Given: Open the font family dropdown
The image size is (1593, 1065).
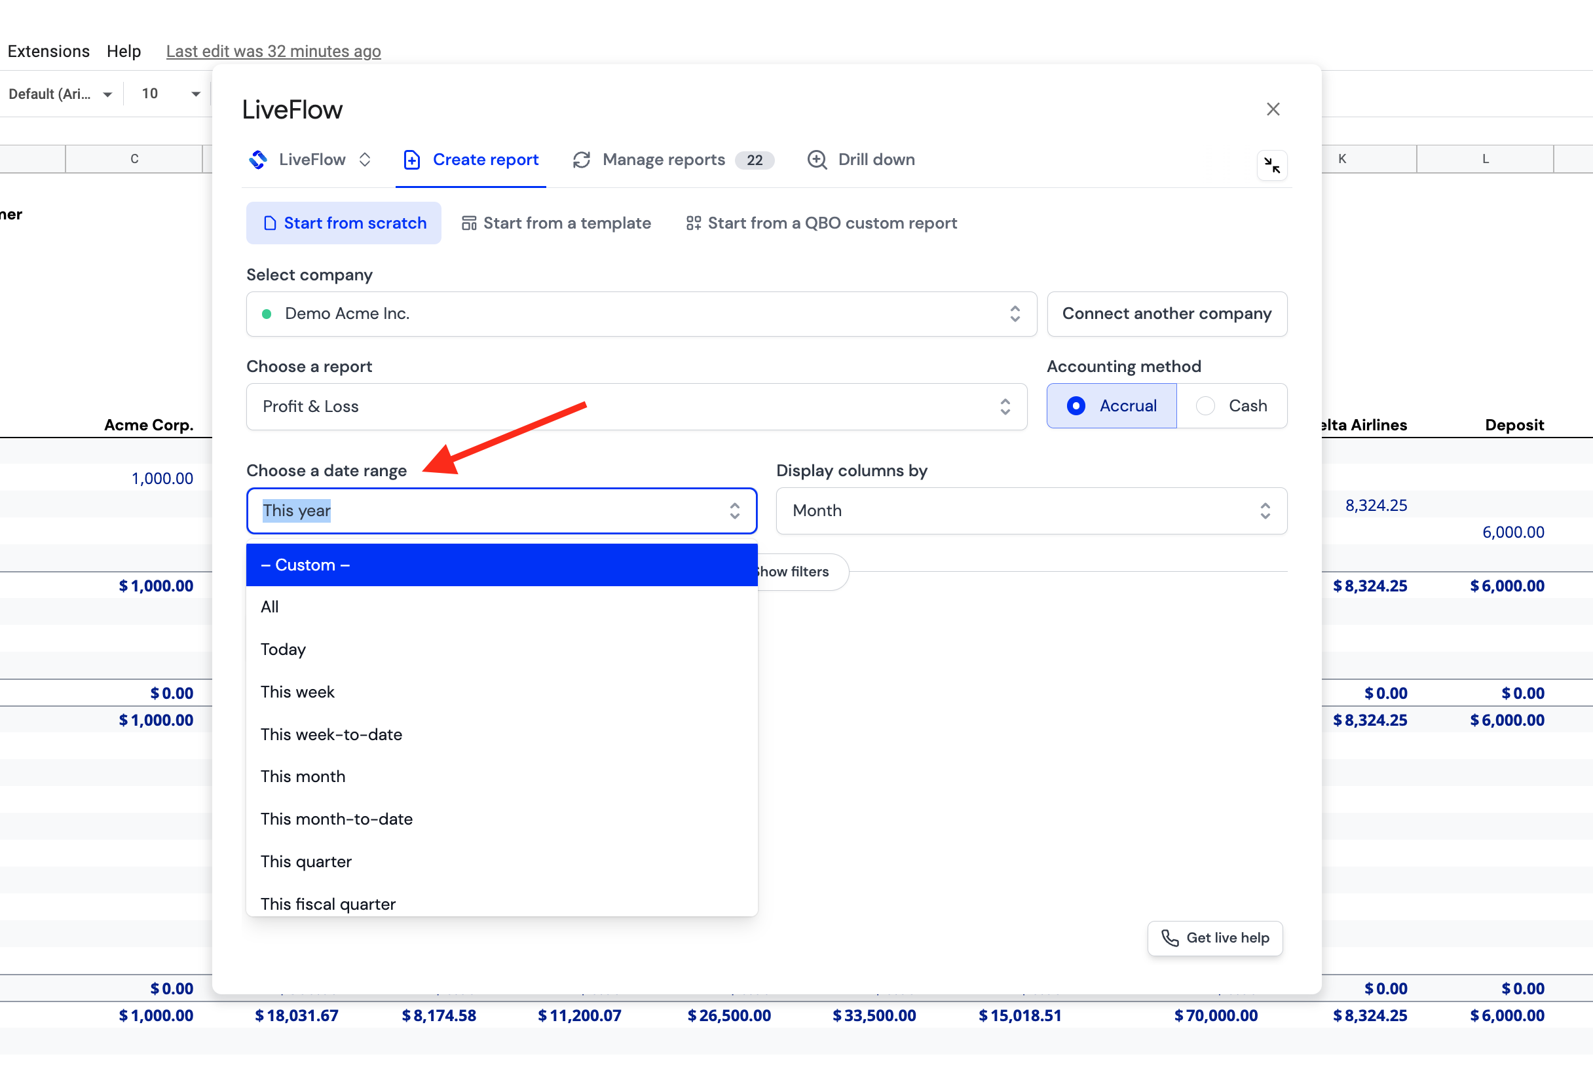Looking at the screenshot, I should pos(60,94).
